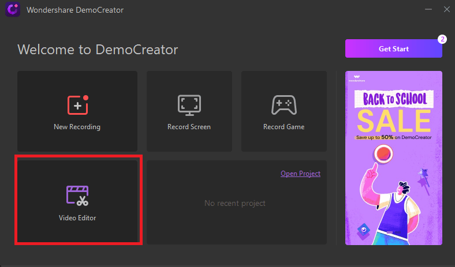Click the Welcome to DemoCreator heading

pyautogui.click(x=98, y=50)
